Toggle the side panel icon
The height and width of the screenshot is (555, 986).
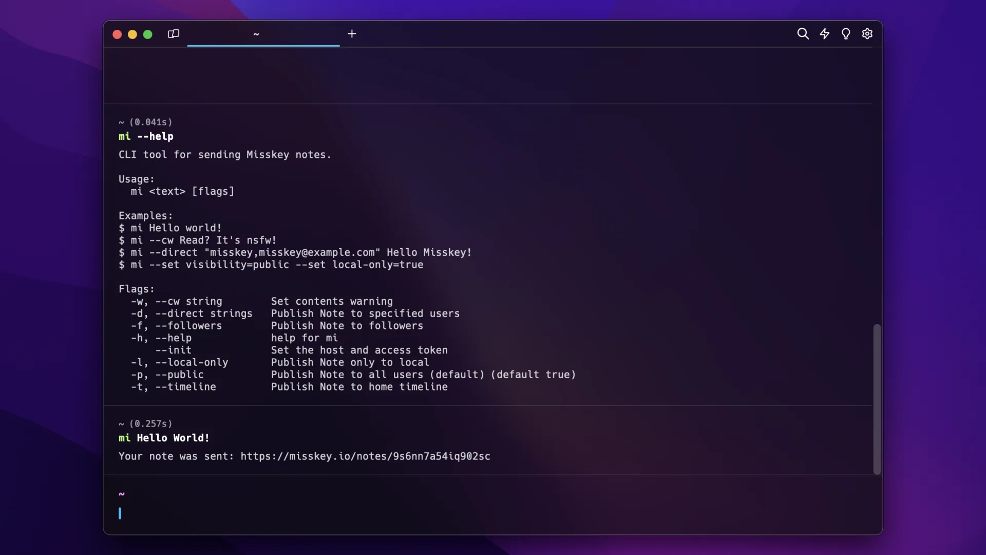pos(174,34)
